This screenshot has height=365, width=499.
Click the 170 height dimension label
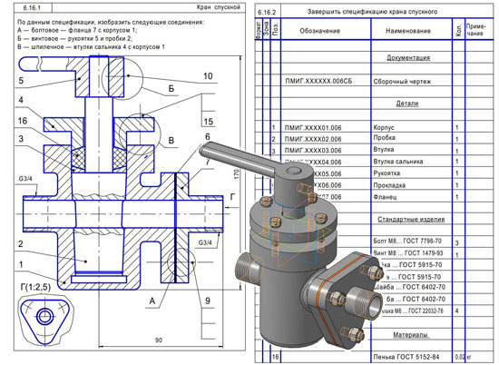236,174
